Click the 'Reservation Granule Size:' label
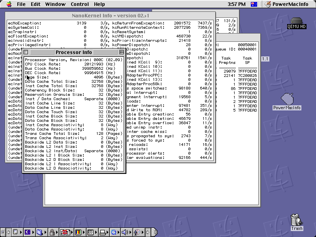316x237 pixels. pyautogui.click(x=55, y=95)
